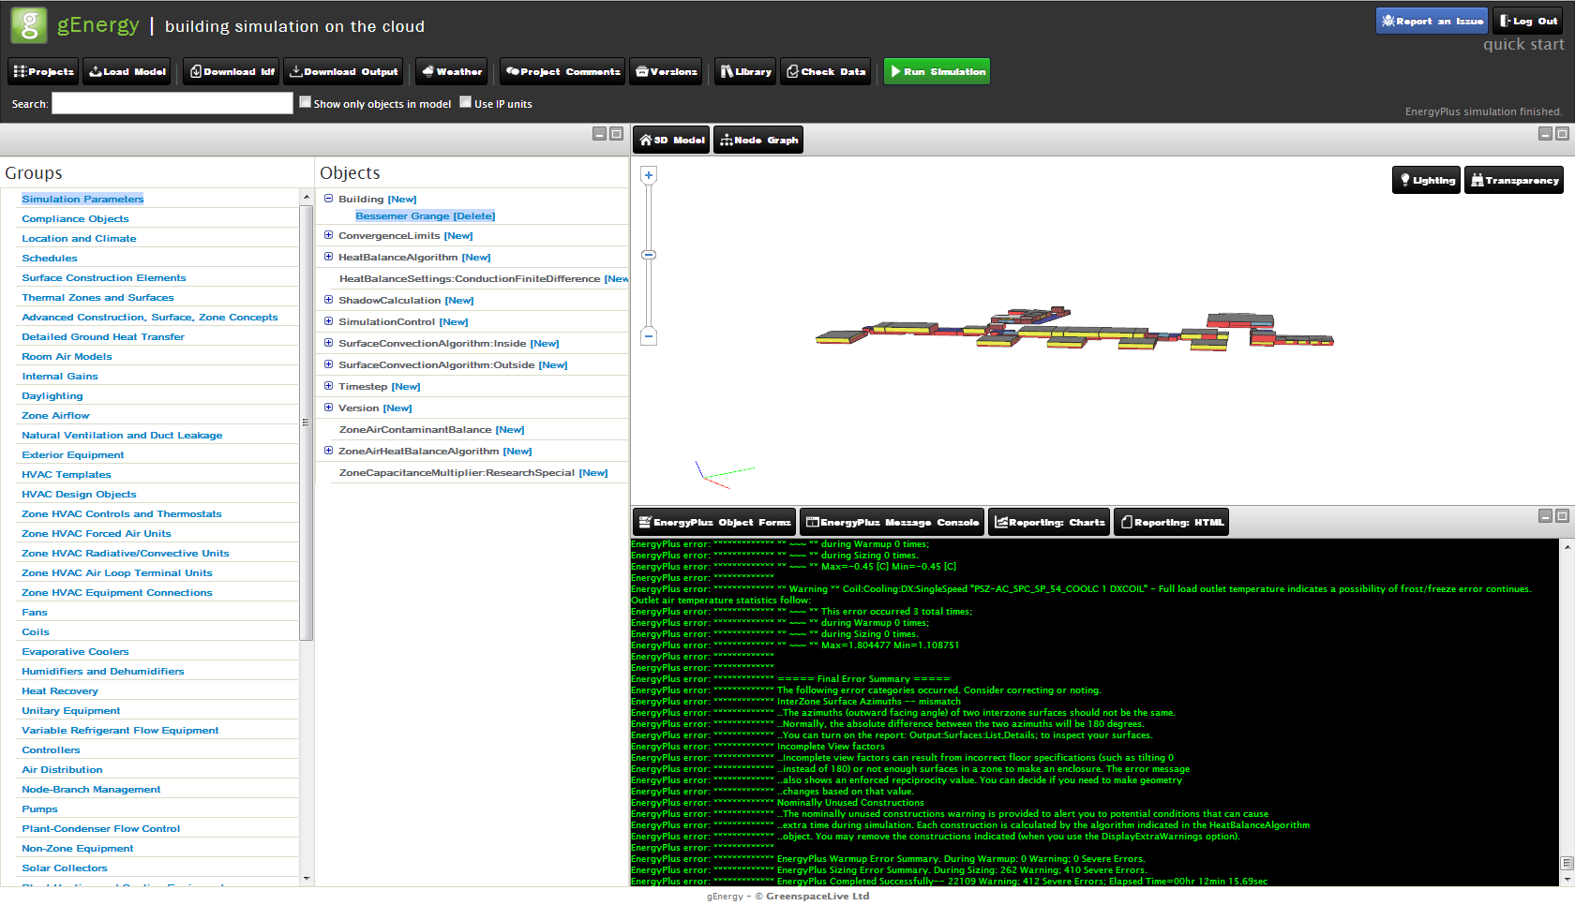Click New next to ZoneAirContaminantBalance
1575x905 pixels.
click(510, 429)
